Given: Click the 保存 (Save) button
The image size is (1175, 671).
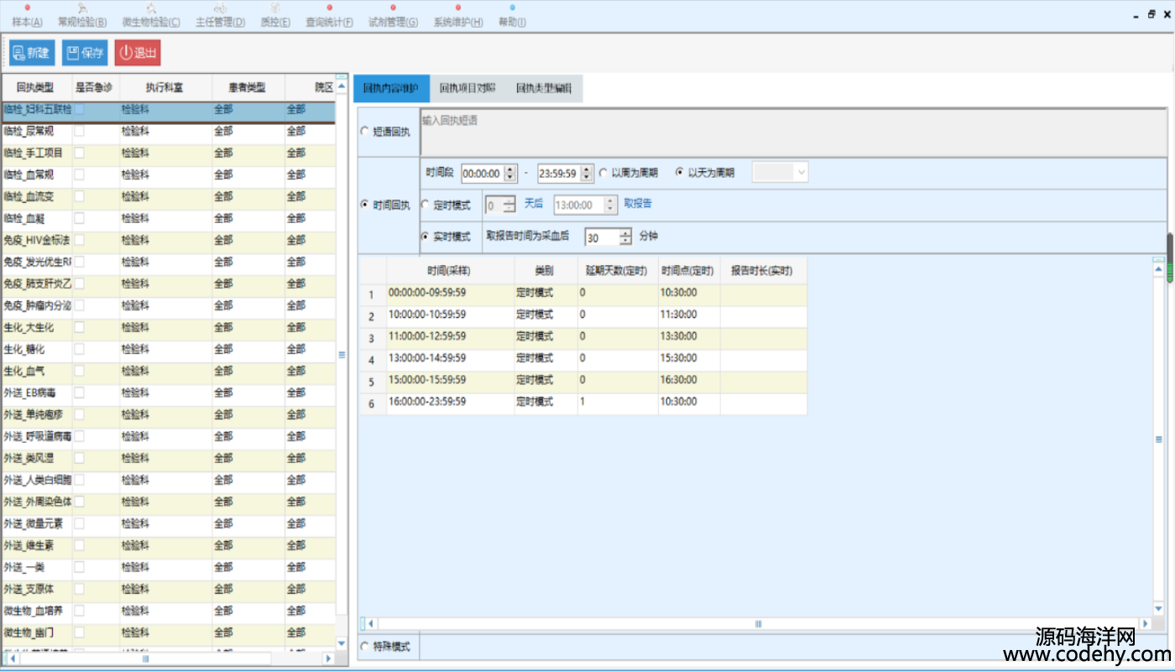Looking at the screenshot, I should pos(85,53).
